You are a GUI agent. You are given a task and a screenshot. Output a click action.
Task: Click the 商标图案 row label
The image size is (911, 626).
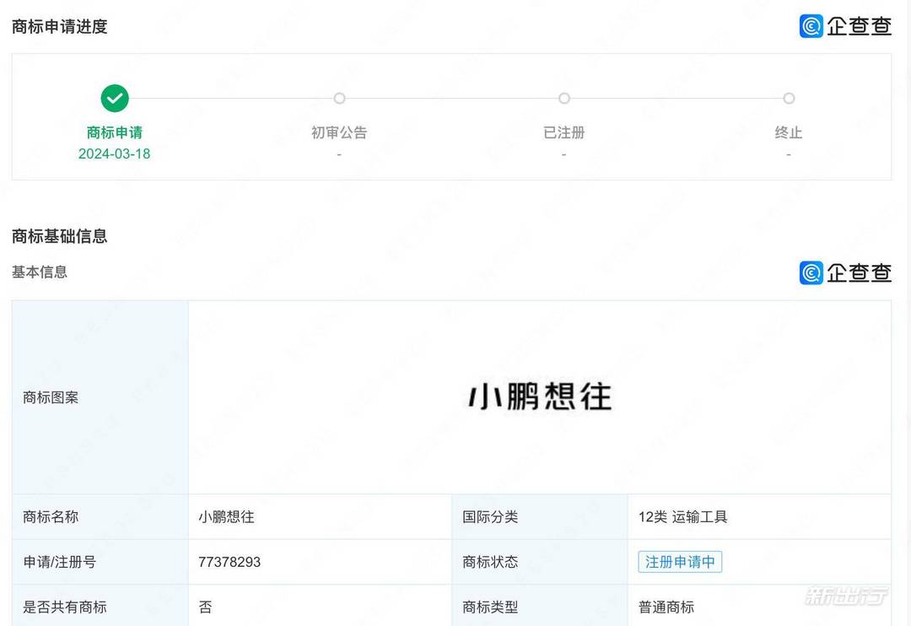coord(51,397)
